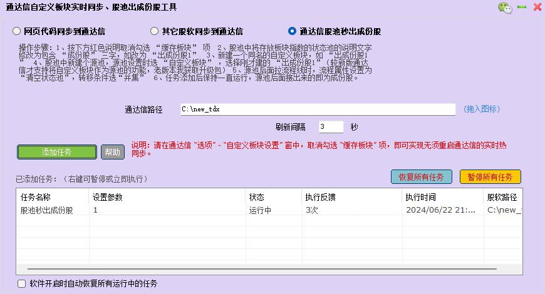Enable 软件开启时自动恢复所有运行中的任务 checkbox
The width and height of the screenshot is (545, 294).
(x=22, y=283)
